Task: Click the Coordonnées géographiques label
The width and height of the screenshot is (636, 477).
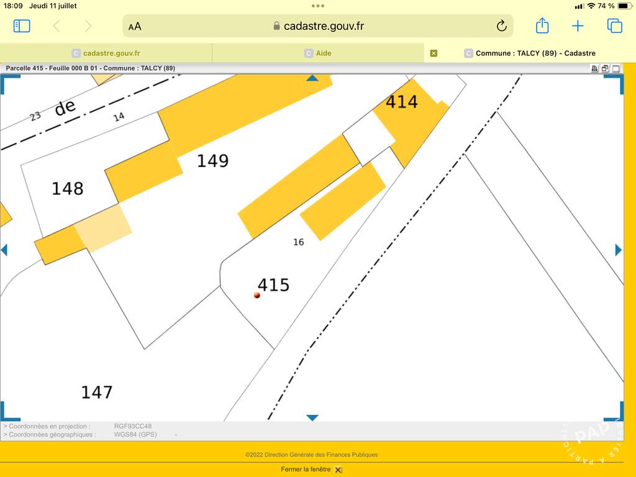Action: (50, 435)
